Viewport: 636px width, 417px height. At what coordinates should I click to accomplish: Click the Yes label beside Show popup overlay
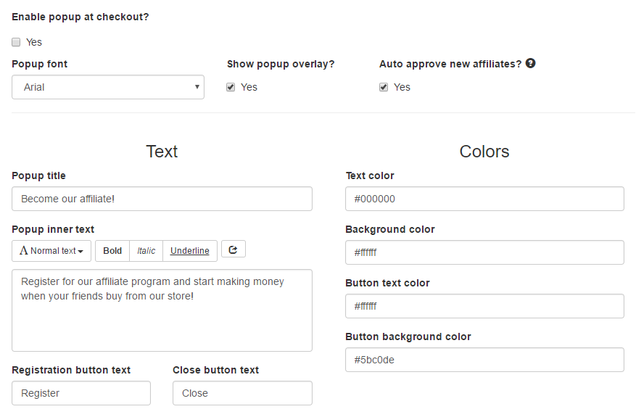click(x=249, y=87)
